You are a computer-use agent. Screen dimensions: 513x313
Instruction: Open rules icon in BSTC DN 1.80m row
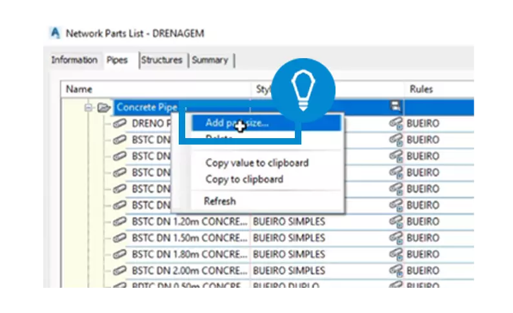[x=396, y=254]
